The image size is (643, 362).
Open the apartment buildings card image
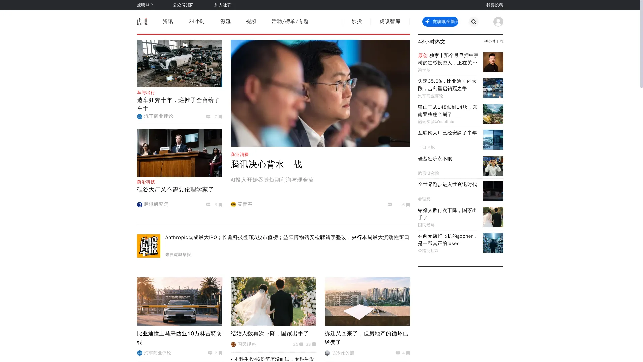pyautogui.click(x=367, y=301)
